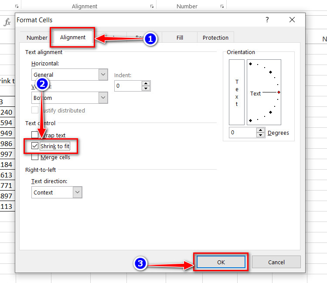Click the bottom diamond of orientation dial

tap(250, 120)
